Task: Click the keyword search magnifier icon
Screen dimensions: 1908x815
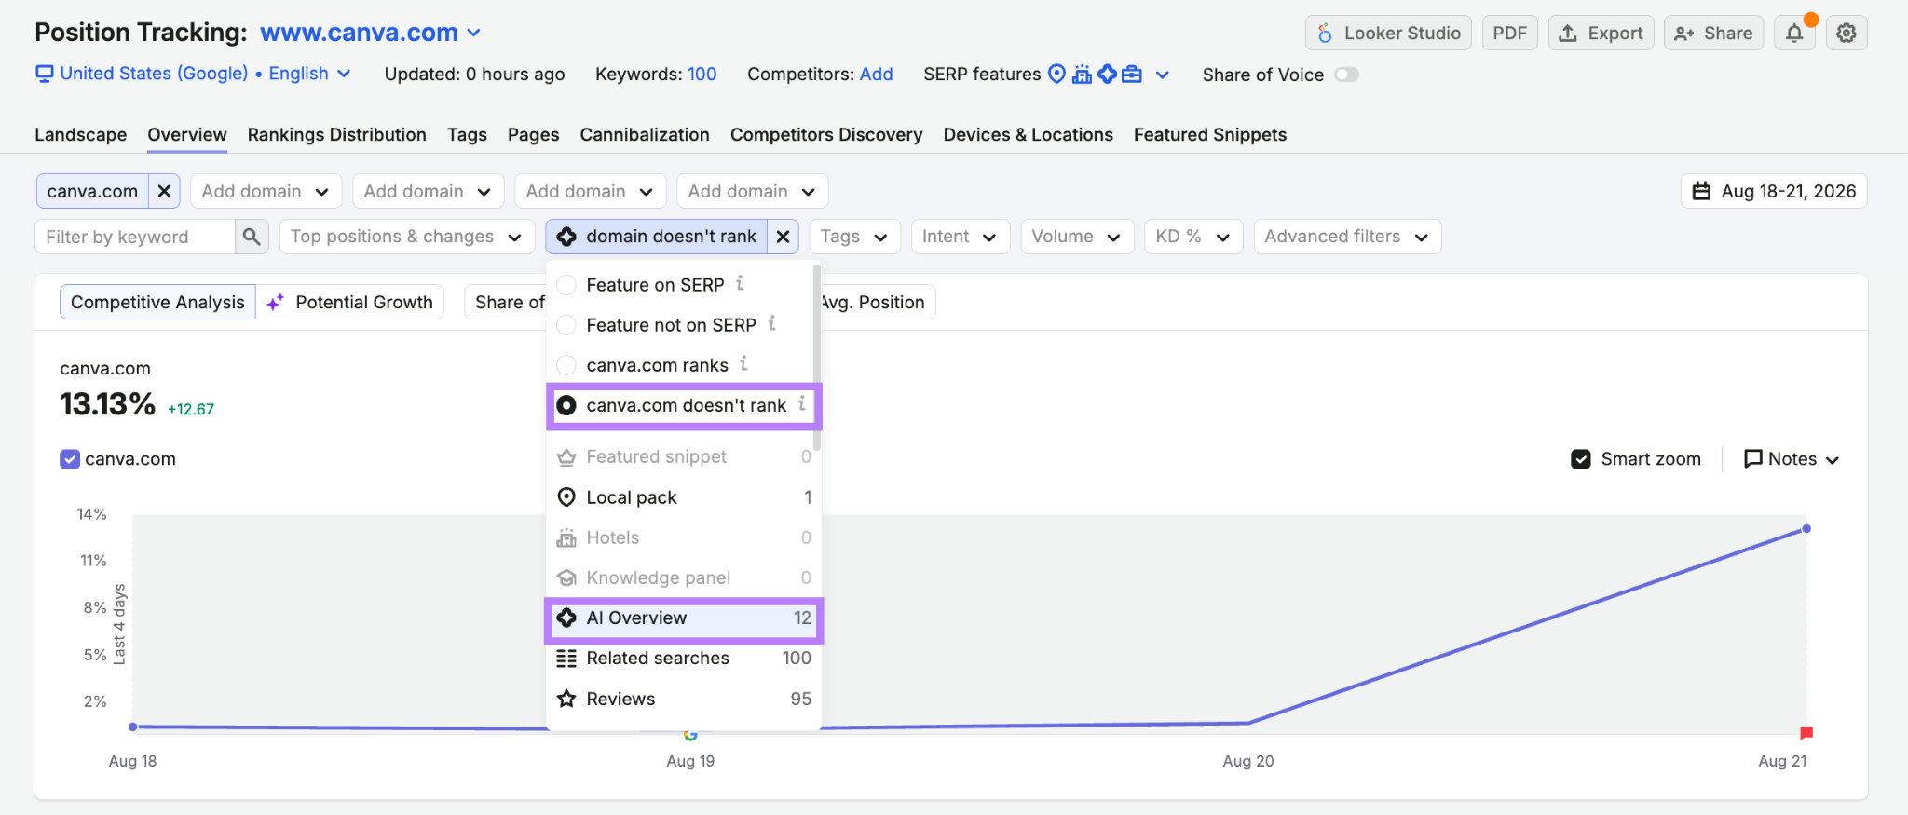Action: point(252,237)
